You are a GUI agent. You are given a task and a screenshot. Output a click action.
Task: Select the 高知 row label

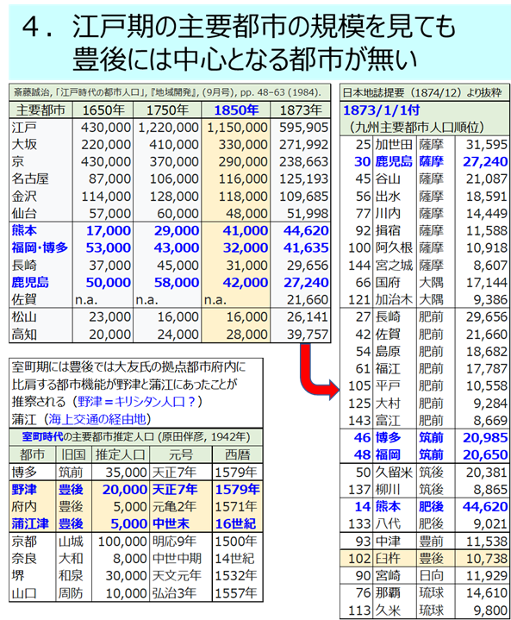coord(24,335)
